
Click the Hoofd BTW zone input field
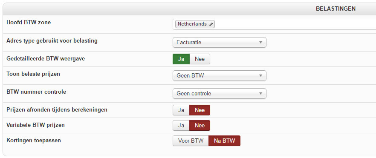(x=275, y=24)
